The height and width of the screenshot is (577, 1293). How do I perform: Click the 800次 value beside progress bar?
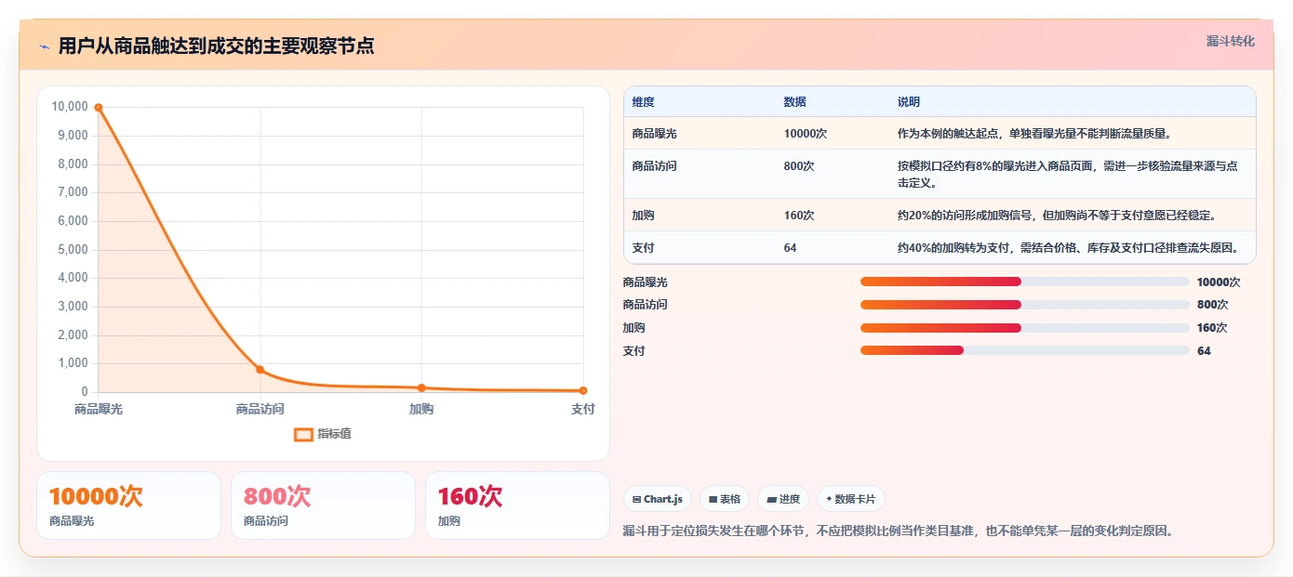point(1212,305)
